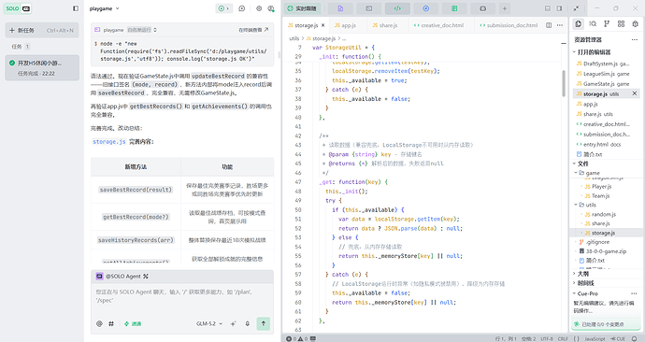Click utils in the editor breadcrumb
This screenshot has height=342, width=645.
click(294, 38)
